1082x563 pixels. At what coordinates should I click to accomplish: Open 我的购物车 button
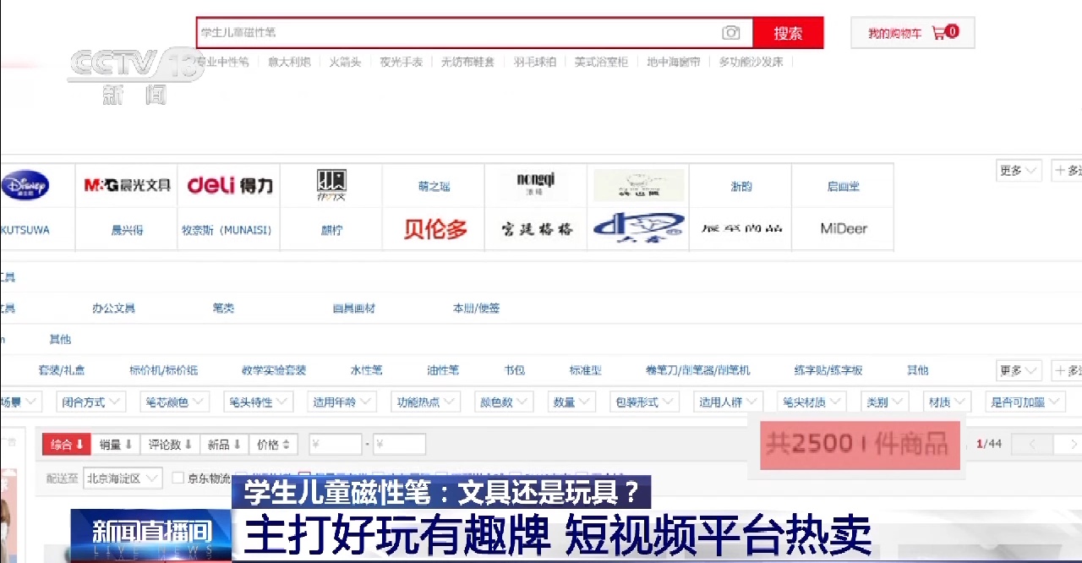tap(913, 33)
